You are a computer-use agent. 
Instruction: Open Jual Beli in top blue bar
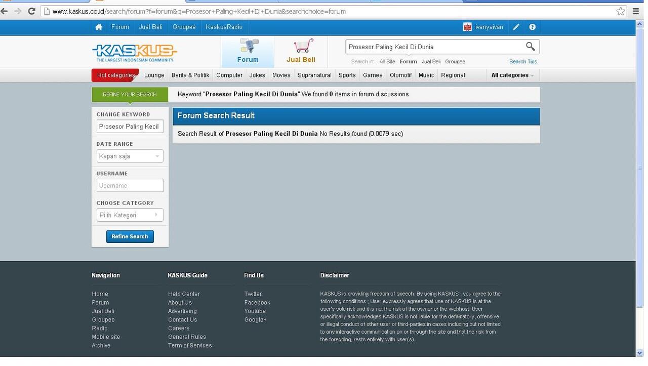click(x=151, y=27)
